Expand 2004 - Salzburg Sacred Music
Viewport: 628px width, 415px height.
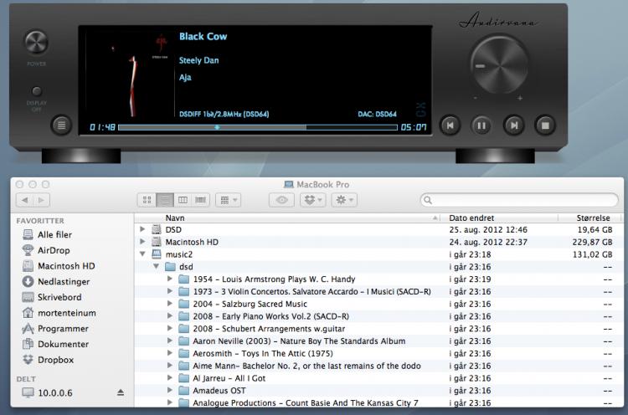pos(170,304)
